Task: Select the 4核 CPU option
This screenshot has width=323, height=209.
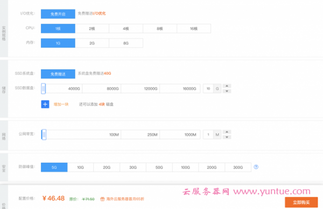Action: tap(126, 28)
